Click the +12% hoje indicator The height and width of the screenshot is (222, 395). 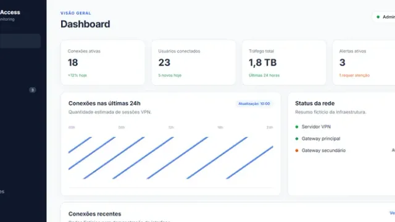(77, 75)
